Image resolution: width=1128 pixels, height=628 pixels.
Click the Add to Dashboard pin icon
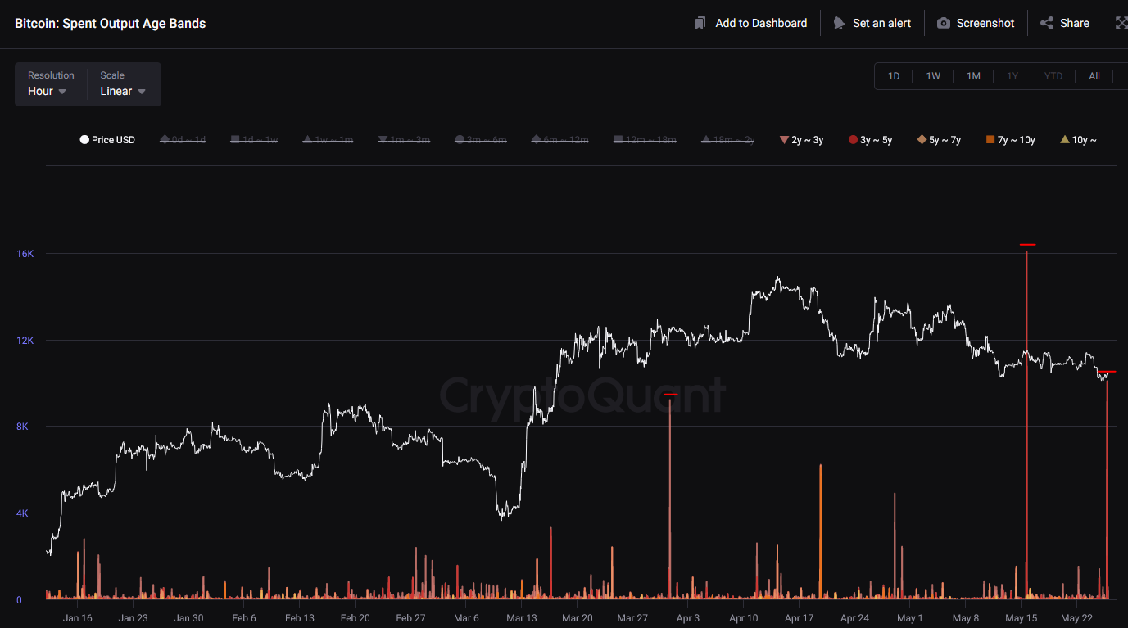tap(700, 22)
